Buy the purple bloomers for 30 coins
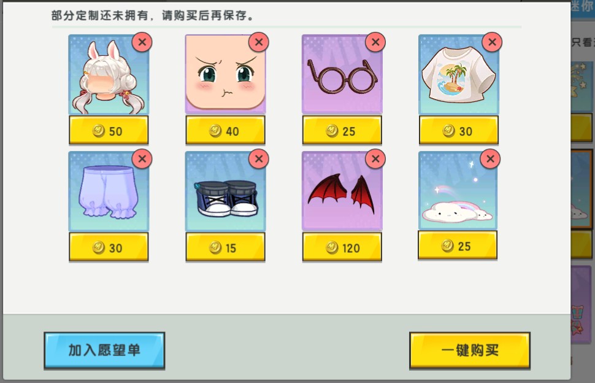The image size is (595, 383). coord(109,247)
